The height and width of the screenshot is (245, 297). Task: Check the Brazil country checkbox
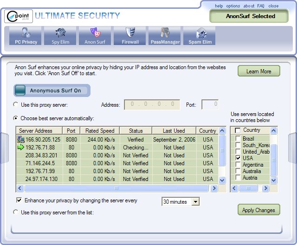coord(238,138)
